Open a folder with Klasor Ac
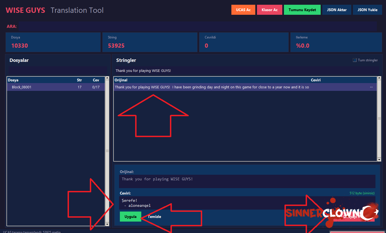This screenshot has height=233, width=386. 269,10
